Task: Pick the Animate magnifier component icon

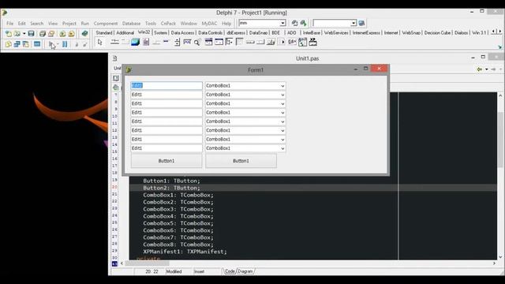Action: coord(197,42)
